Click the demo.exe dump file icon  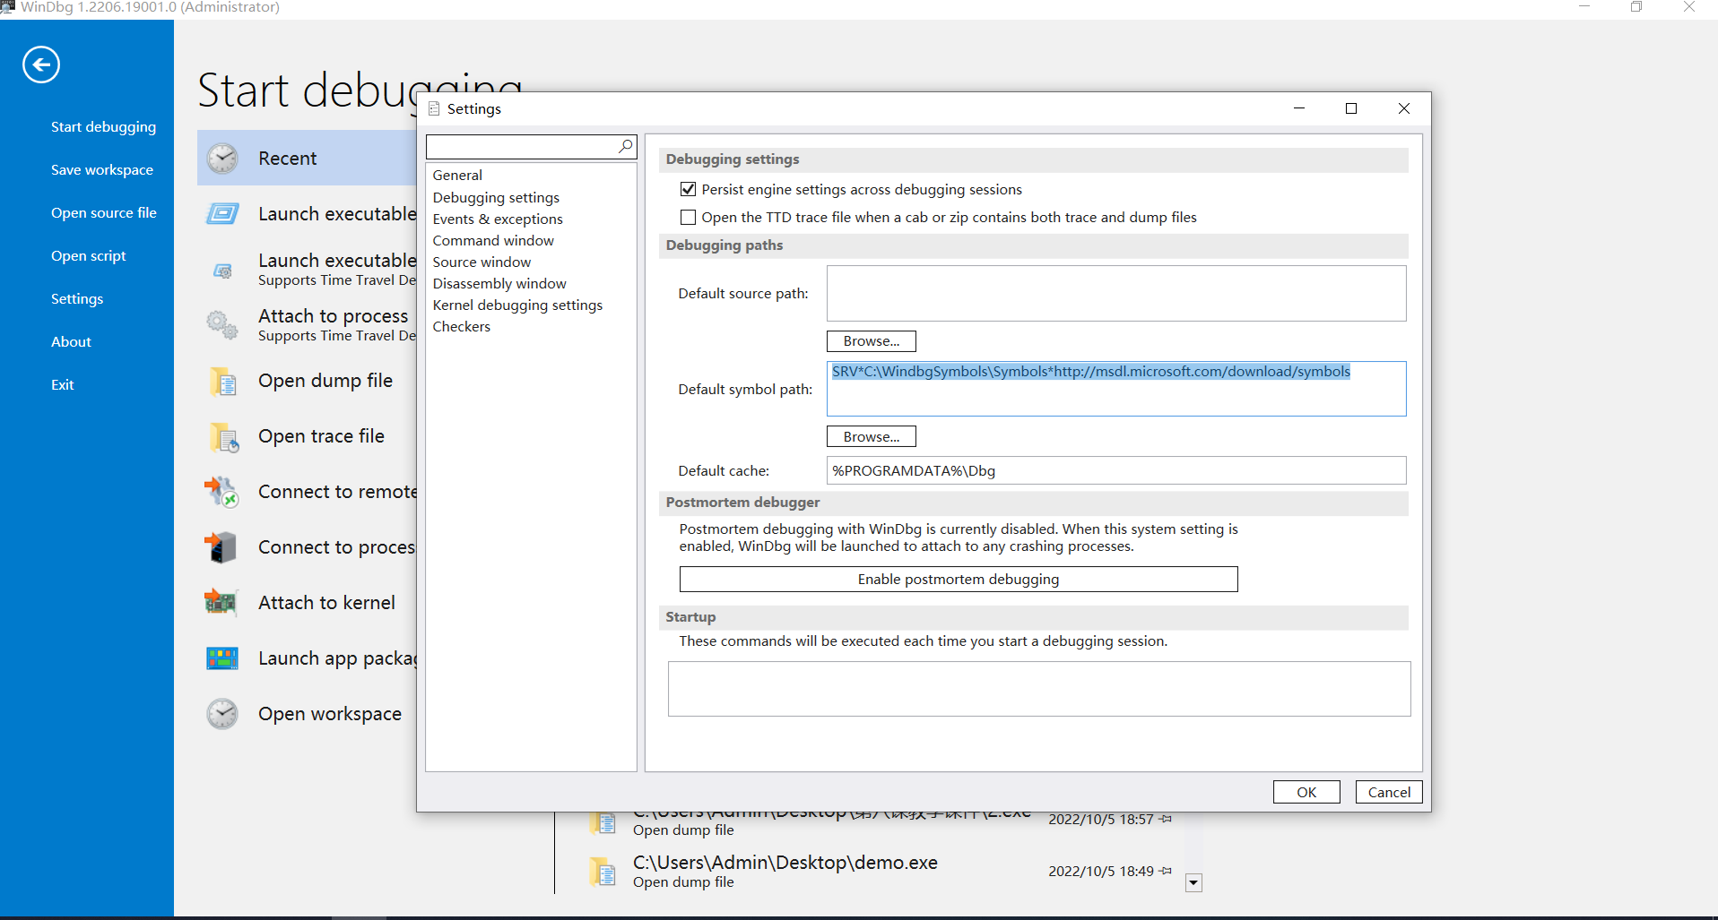603,871
